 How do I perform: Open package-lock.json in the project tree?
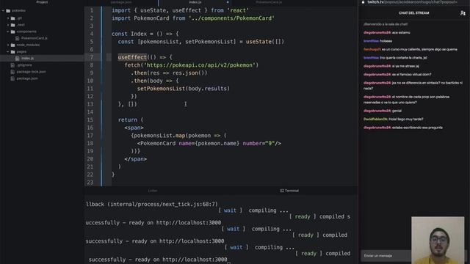pos(31,72)
